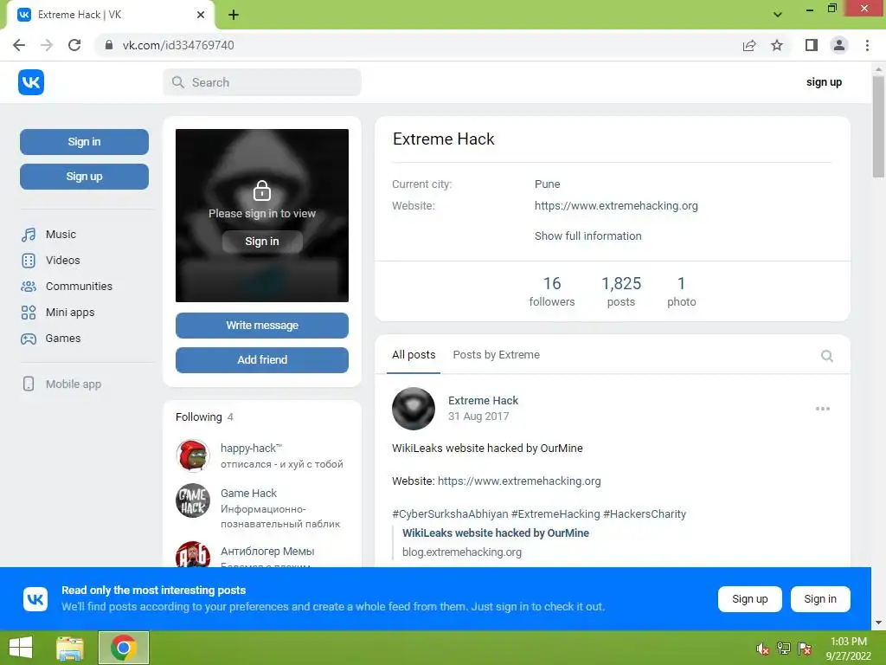View site info via padlock icon
Viewport: 886px width, 665px height.
coord(109,45)
